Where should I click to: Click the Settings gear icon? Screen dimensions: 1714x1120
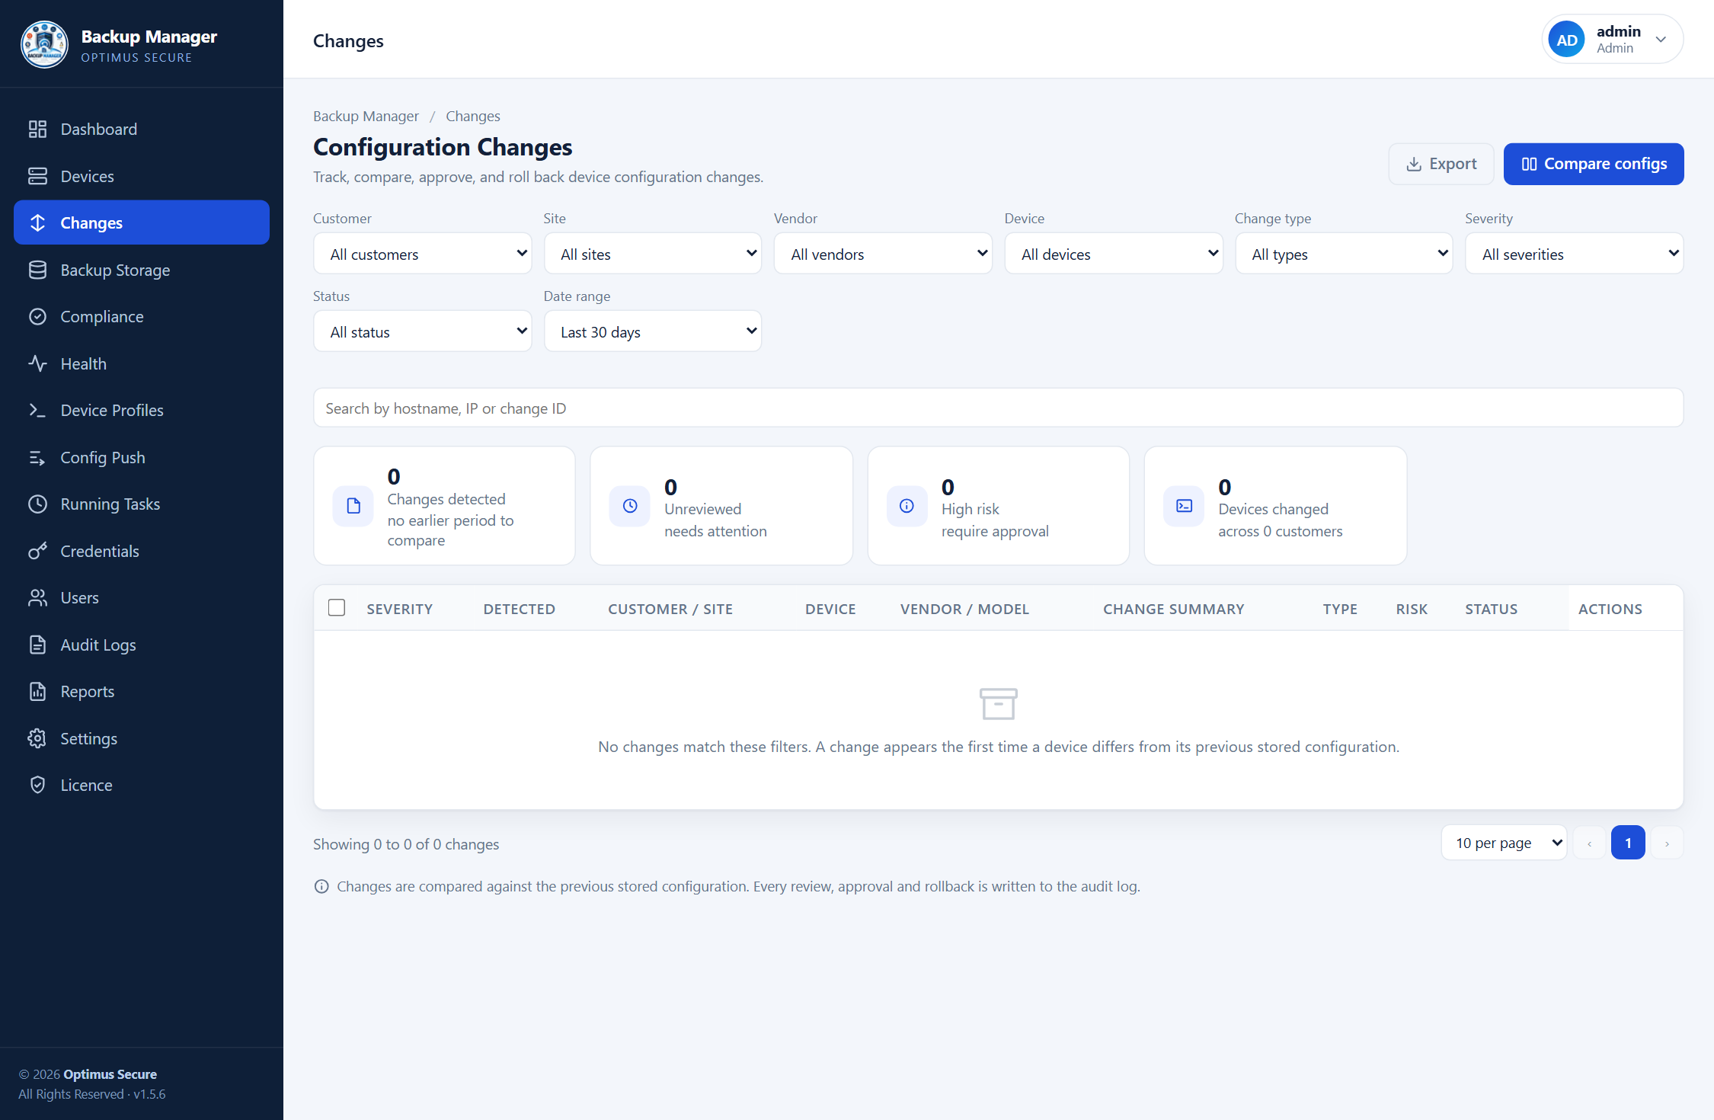pyautogui.click(x=37, y=738)
